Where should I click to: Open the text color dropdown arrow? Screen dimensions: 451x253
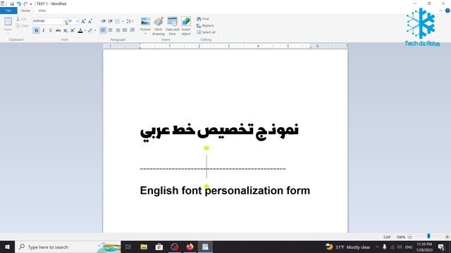pos(85,30)
